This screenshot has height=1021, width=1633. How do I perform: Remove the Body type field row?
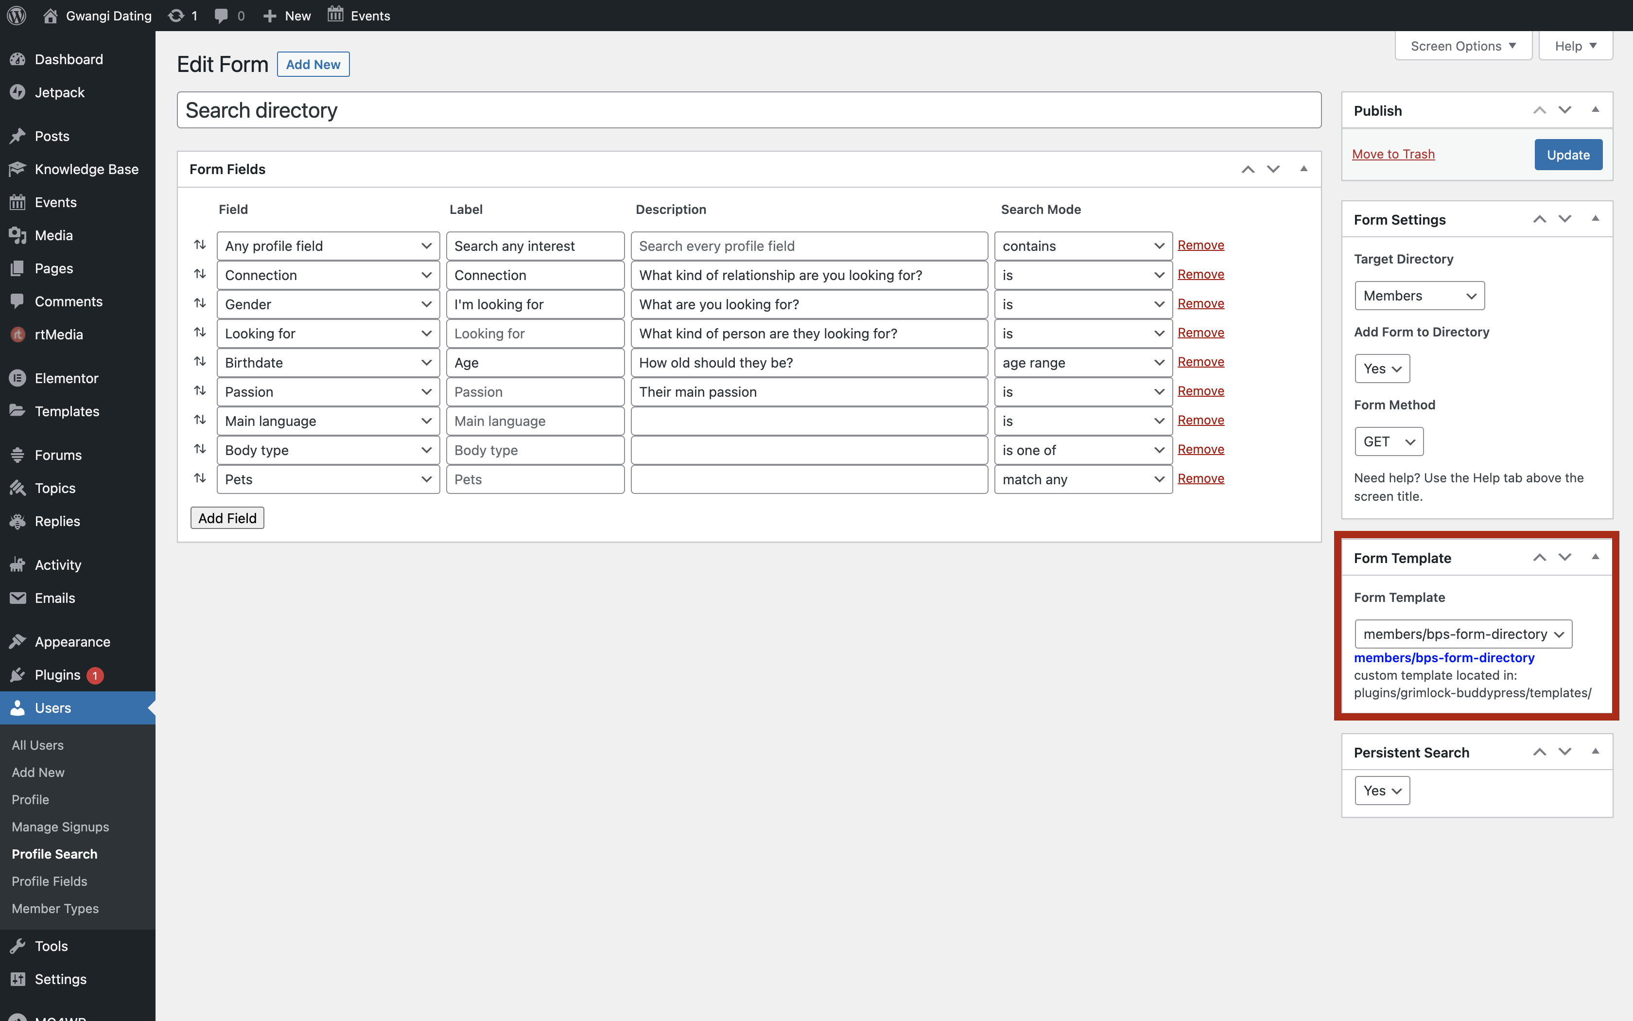click(x=1200, y=449)
